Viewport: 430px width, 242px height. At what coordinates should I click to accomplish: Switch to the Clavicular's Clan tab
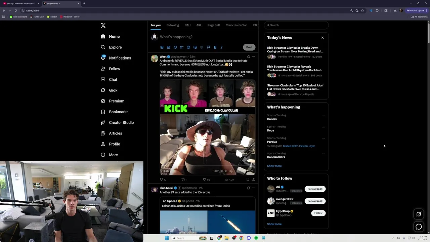click(236, 25)
